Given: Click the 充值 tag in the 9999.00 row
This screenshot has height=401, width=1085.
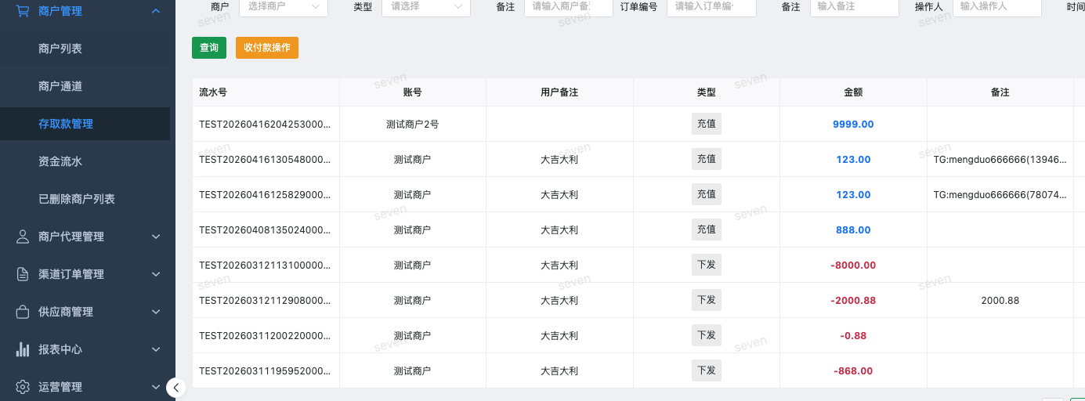Looking at the screenshot, I should 707,124.
